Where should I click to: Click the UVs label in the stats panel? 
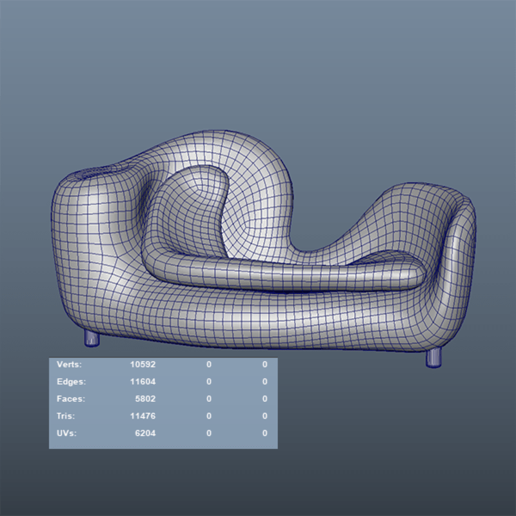click(x=66, y=433)
